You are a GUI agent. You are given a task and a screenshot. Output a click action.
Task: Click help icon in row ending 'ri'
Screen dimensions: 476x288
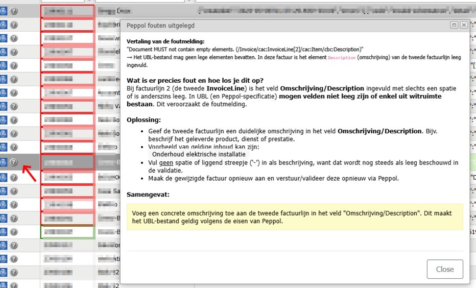(x=14, y=25)
